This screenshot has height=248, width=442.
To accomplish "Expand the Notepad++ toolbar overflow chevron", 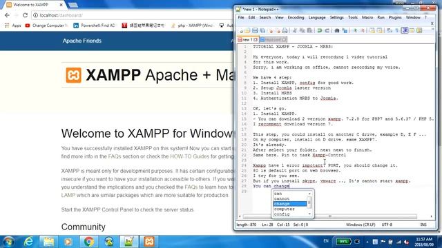I will pos(433,29).
